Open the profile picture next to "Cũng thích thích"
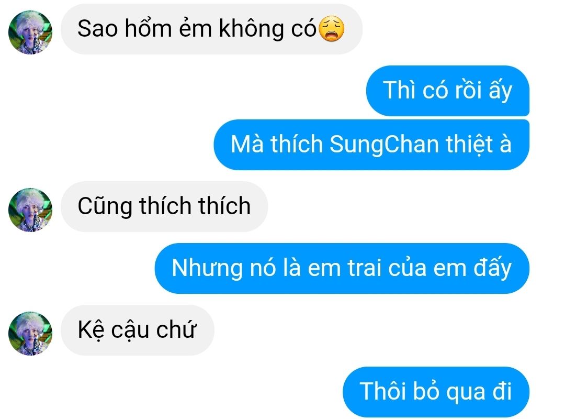 point(30,210)
